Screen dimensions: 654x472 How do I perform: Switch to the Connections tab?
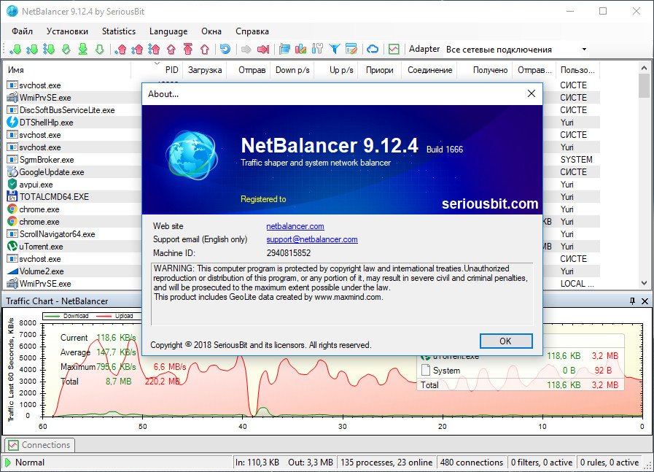coord(39,445)
